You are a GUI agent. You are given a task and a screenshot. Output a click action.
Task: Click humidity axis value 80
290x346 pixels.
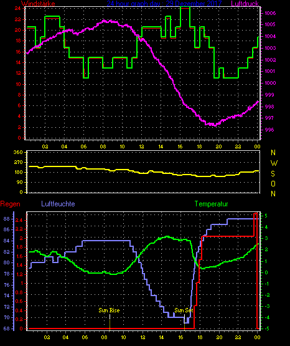click(7, 263)
